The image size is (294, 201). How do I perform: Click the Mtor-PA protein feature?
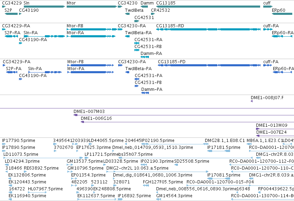[x=91, y=72]
